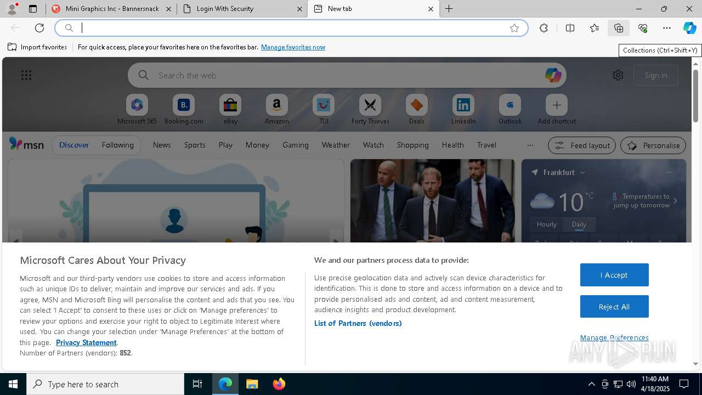The height and width of the screenshot is (395, 702).
Task: Open the Extensions puzzle icon
Action: (544, 28)
